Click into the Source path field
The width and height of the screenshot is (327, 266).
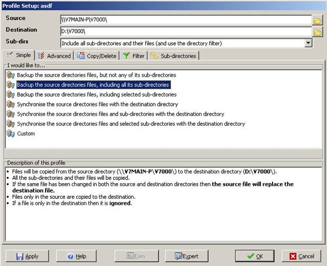click(186, 20)
